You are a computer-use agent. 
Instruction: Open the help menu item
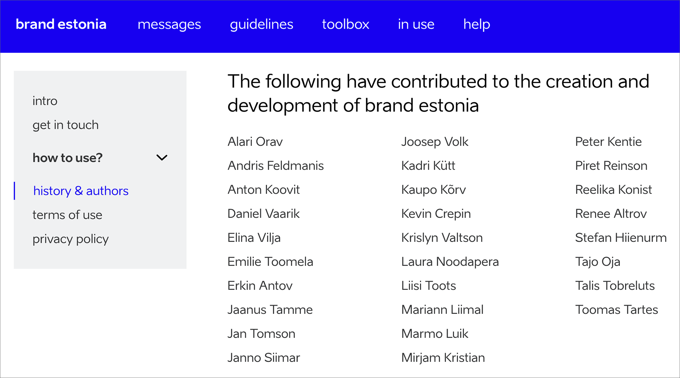coord(477,24)
